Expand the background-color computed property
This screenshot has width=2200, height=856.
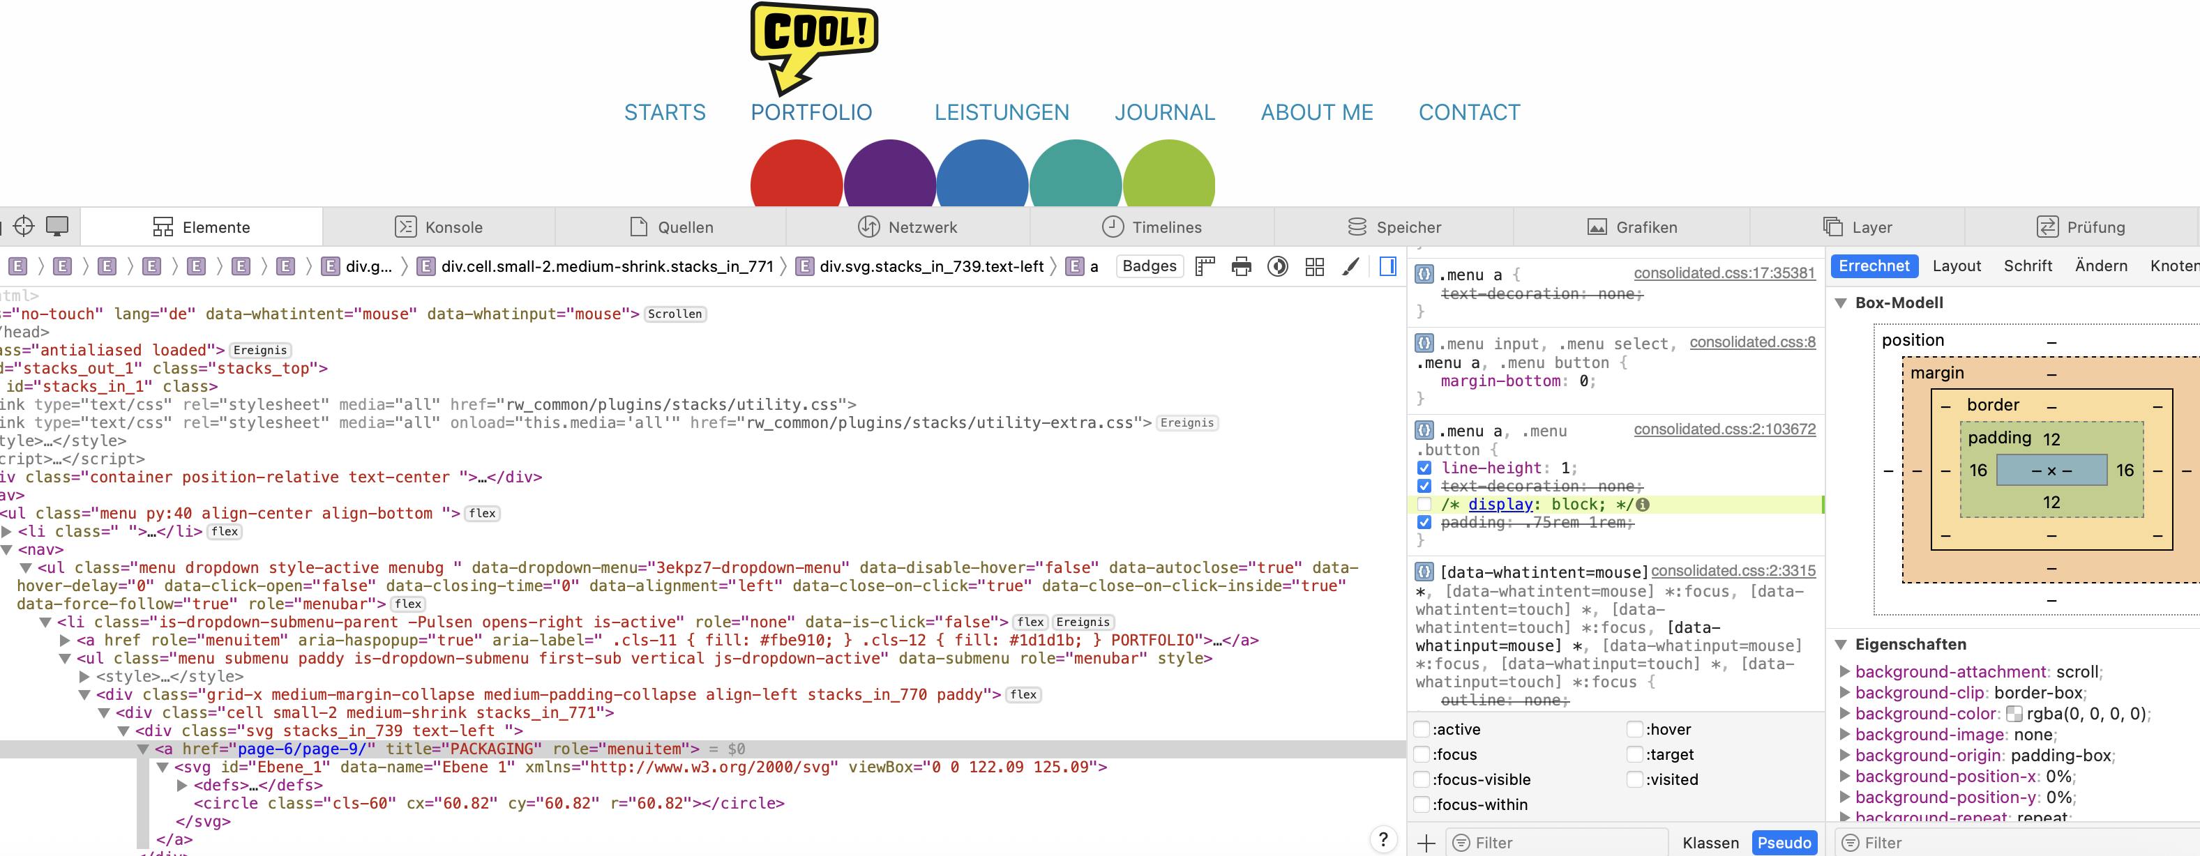point(1845,714)
